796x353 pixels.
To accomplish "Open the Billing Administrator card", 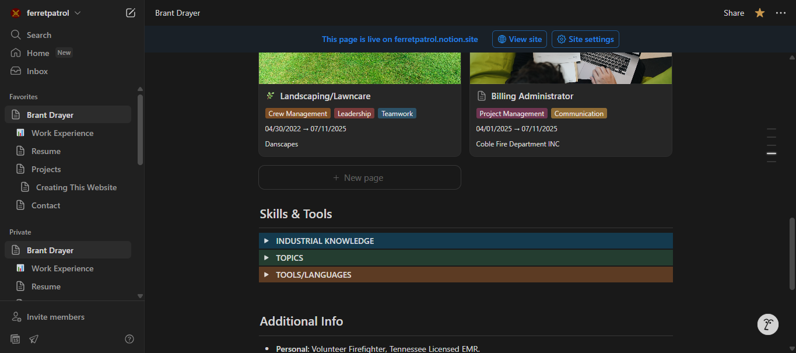I will [532, 96].
